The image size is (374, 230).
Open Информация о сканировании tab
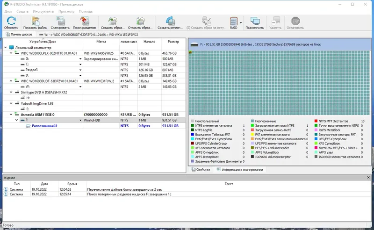[x=240, y=170]
